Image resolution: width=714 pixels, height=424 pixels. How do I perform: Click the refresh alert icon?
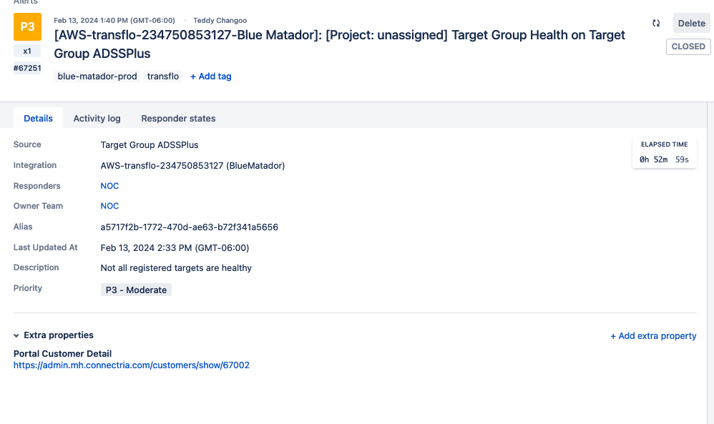[656, 23]
